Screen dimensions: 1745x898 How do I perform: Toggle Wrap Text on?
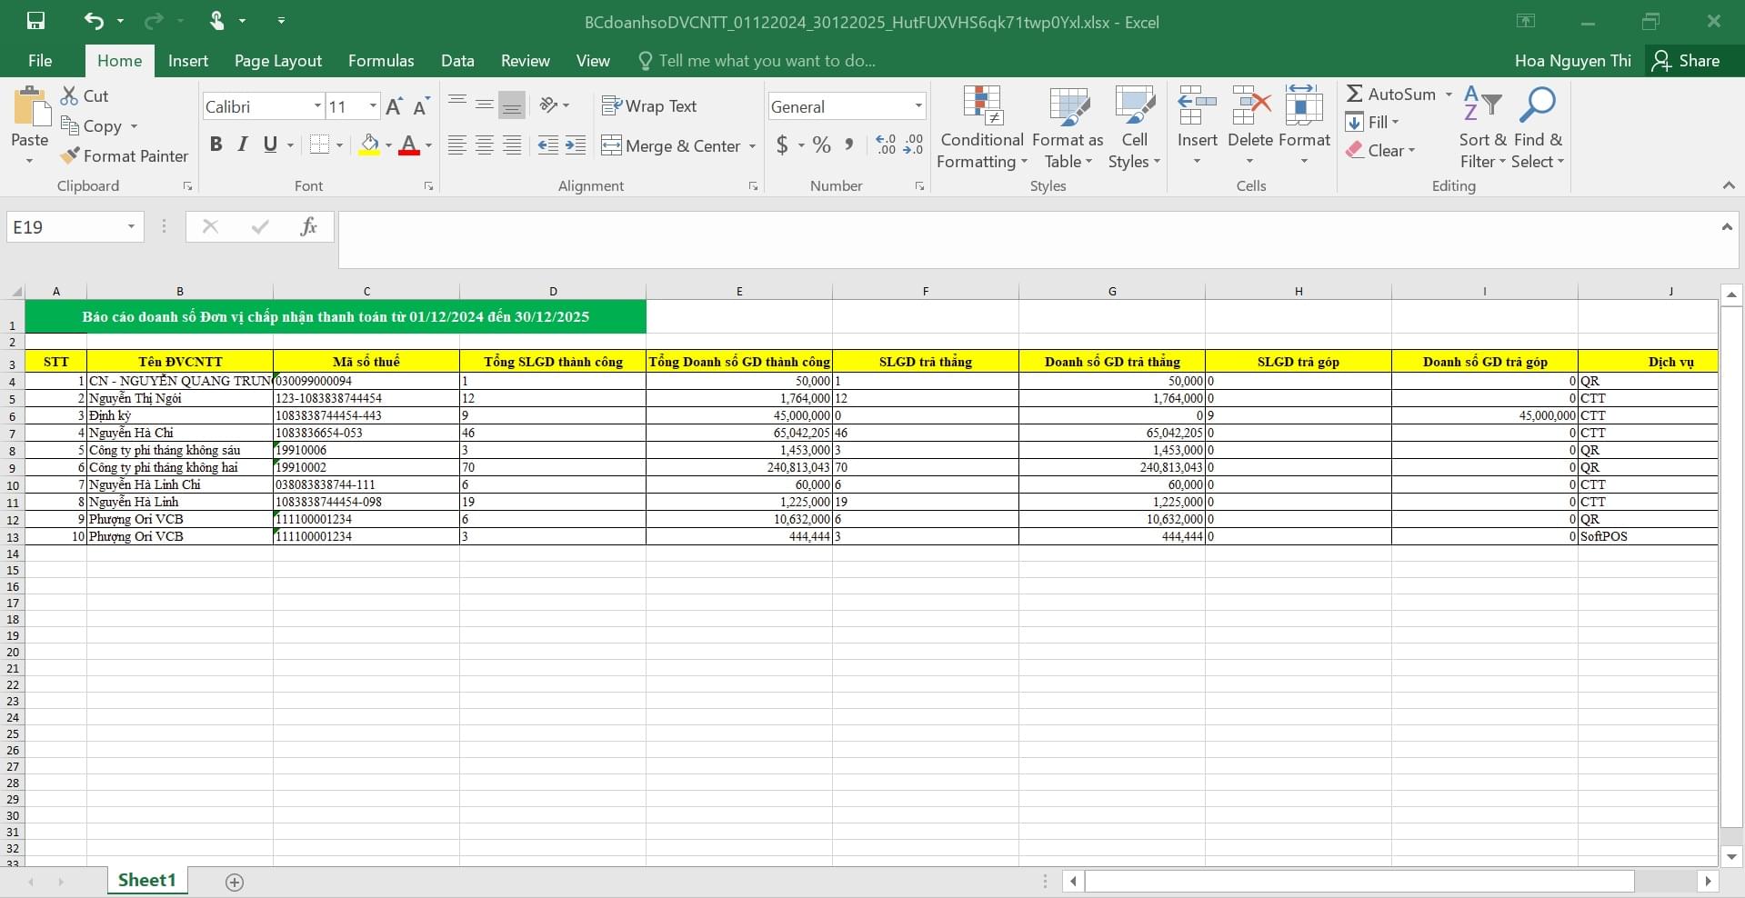pos(649,106)
